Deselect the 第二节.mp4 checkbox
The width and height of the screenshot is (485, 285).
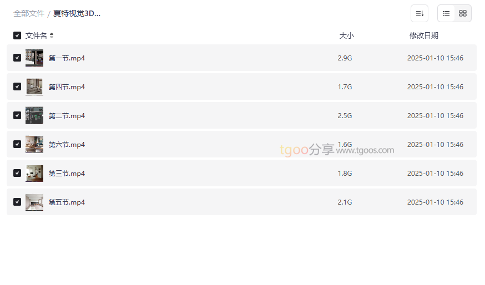pyautogui.click(x=17, y=115)
